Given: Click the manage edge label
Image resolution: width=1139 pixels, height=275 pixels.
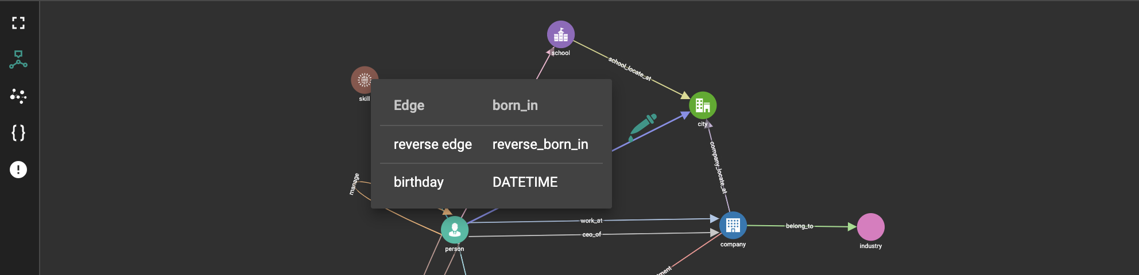Looking at the screenshot, I should 354,184.
